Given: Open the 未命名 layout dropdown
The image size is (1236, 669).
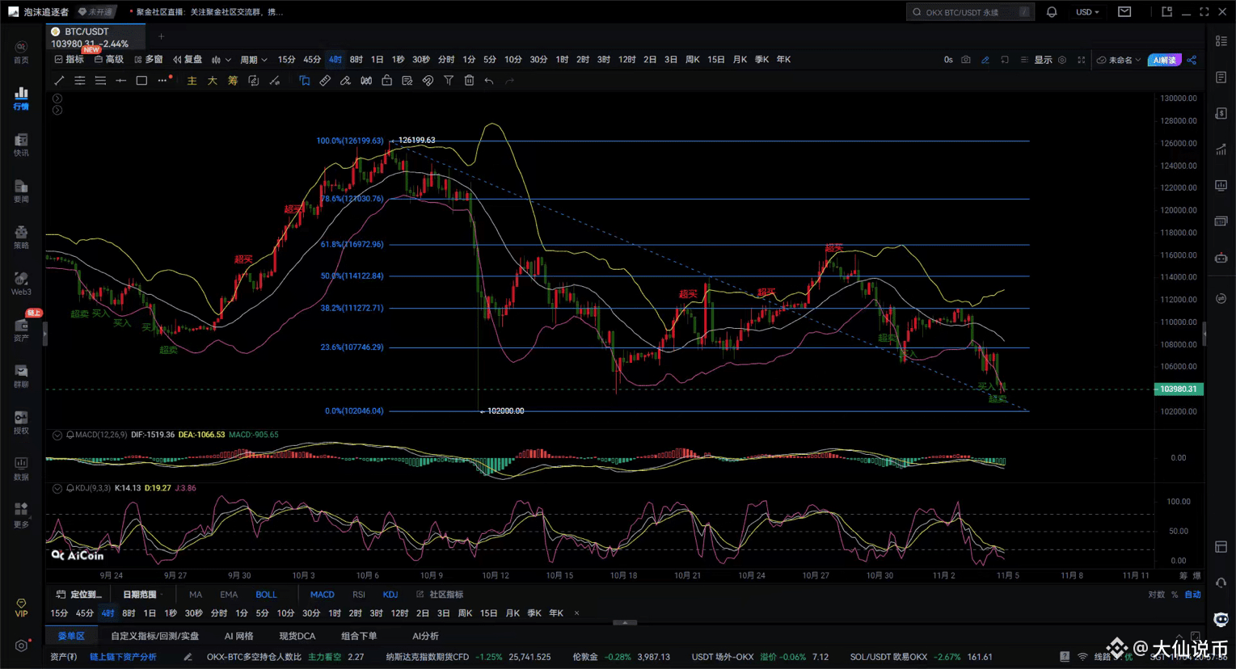Looking at the screenshot, I should 1120,60.
